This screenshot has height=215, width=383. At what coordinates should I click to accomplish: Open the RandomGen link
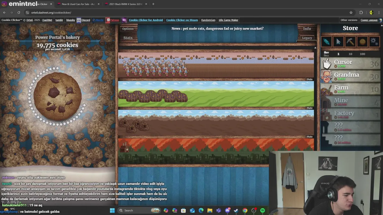pos(208,20)
